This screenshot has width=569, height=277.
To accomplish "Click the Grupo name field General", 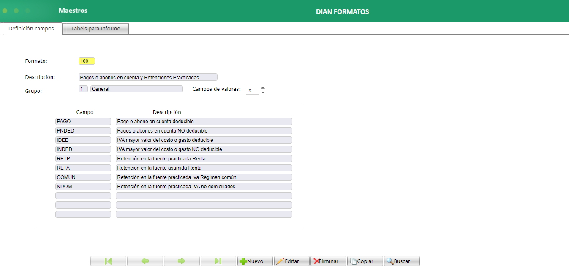I will (136, 89).
